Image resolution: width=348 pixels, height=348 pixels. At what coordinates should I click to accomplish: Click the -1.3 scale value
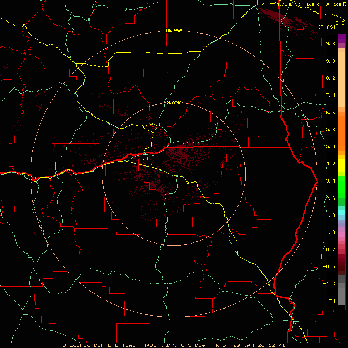coord(329,284)
